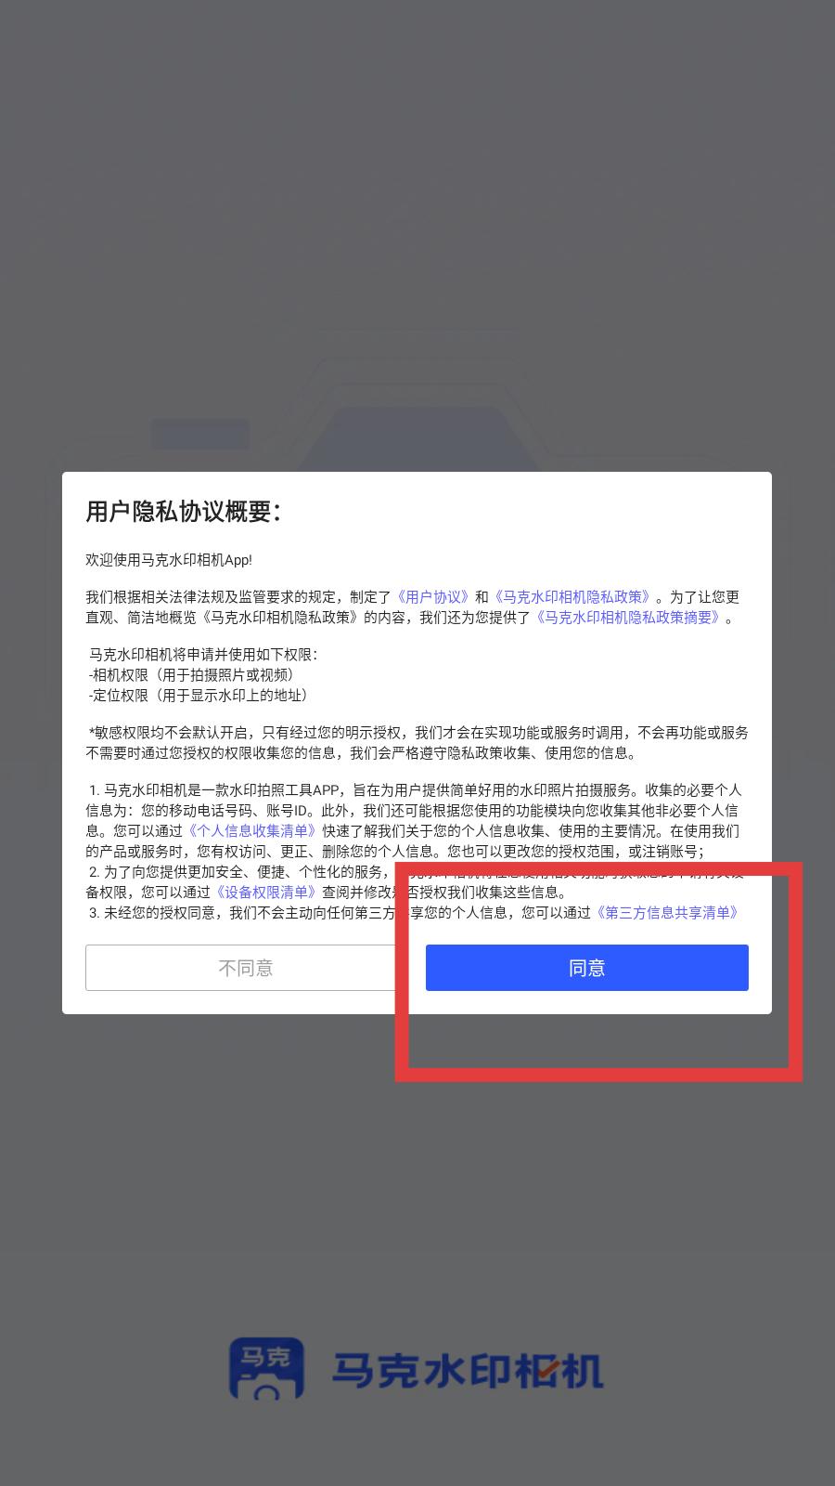Tap the dimmed area below the dialog
The width and height of the screenshot is (835, 1486).
click(417, 1170)
